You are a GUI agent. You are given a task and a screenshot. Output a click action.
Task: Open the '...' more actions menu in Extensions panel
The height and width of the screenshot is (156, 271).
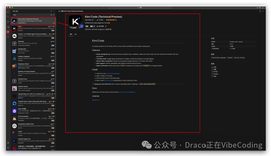[x=54, y=11]
